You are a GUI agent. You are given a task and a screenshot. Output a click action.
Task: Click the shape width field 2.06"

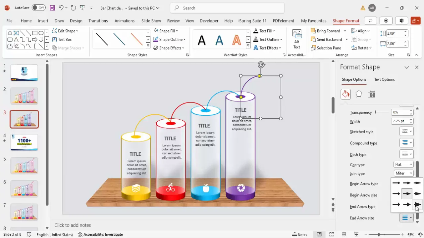tap(395, 44)
